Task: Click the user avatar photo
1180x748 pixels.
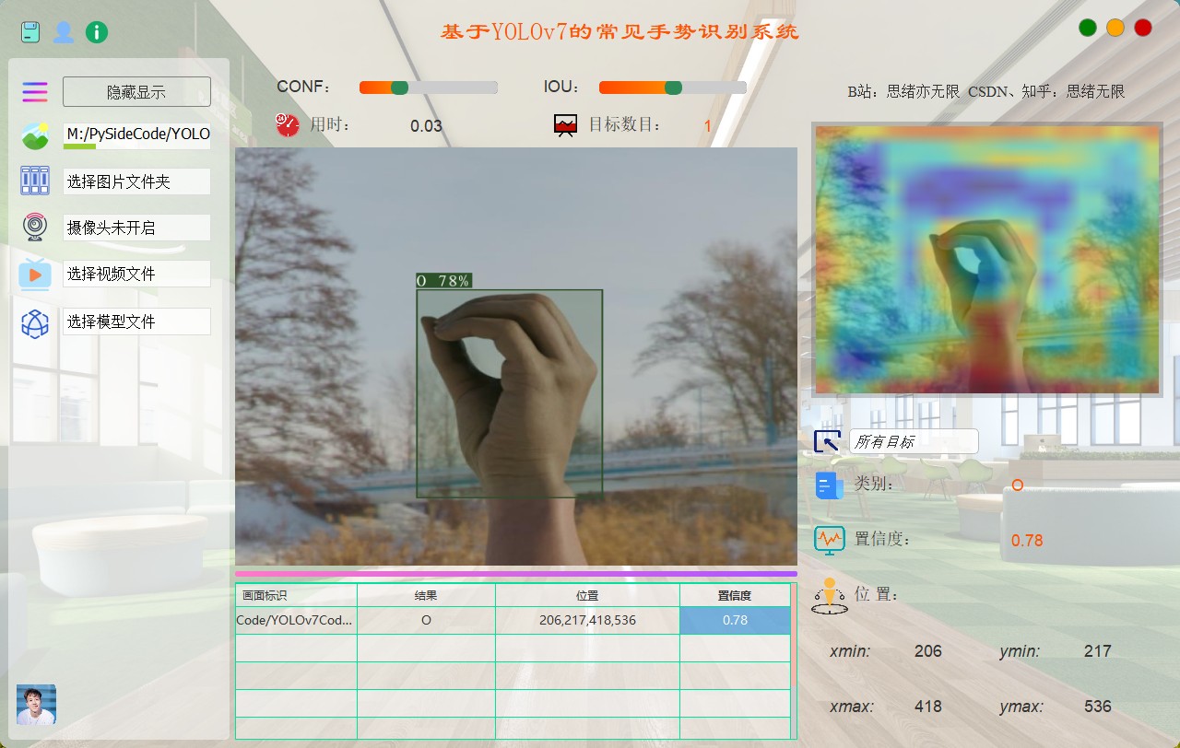Action: click(x=36, y=705)
